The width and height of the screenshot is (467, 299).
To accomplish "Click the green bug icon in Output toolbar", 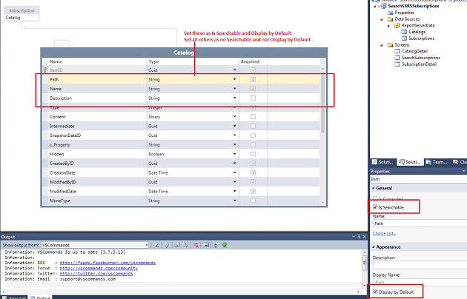I will point(225,245).
